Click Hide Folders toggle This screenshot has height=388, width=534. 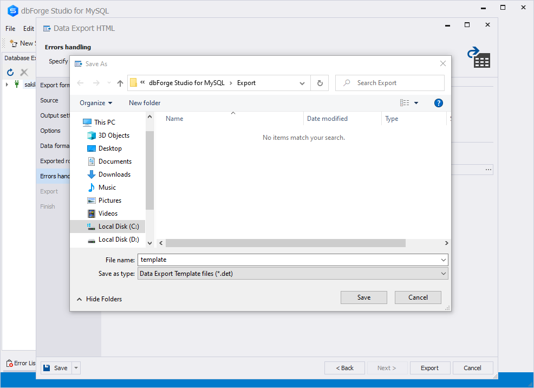click(100, 299)
